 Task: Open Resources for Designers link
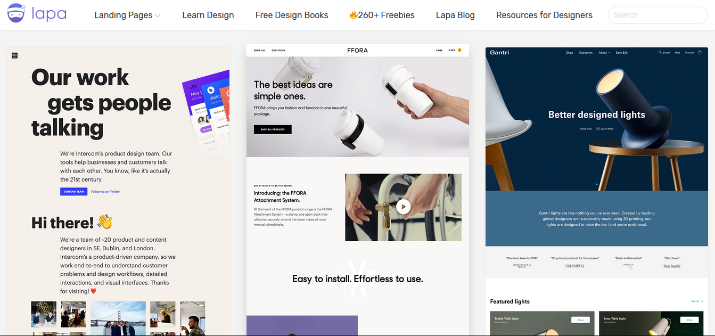544,15
